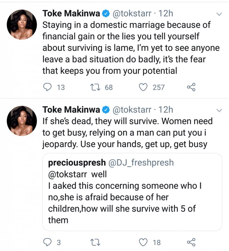The image size is (229, 251).
Task: Open Toke Makinwa's name on first tweet
Action: (71, 14)
